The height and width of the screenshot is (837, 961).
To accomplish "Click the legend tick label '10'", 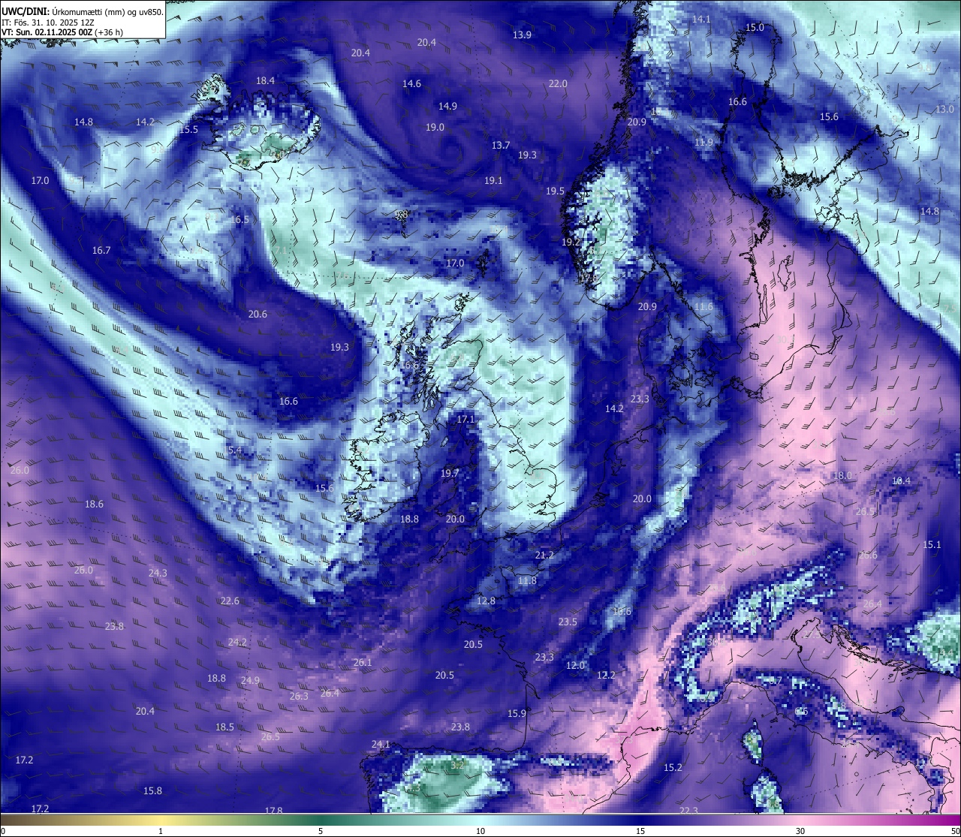I will pos(480,831).
